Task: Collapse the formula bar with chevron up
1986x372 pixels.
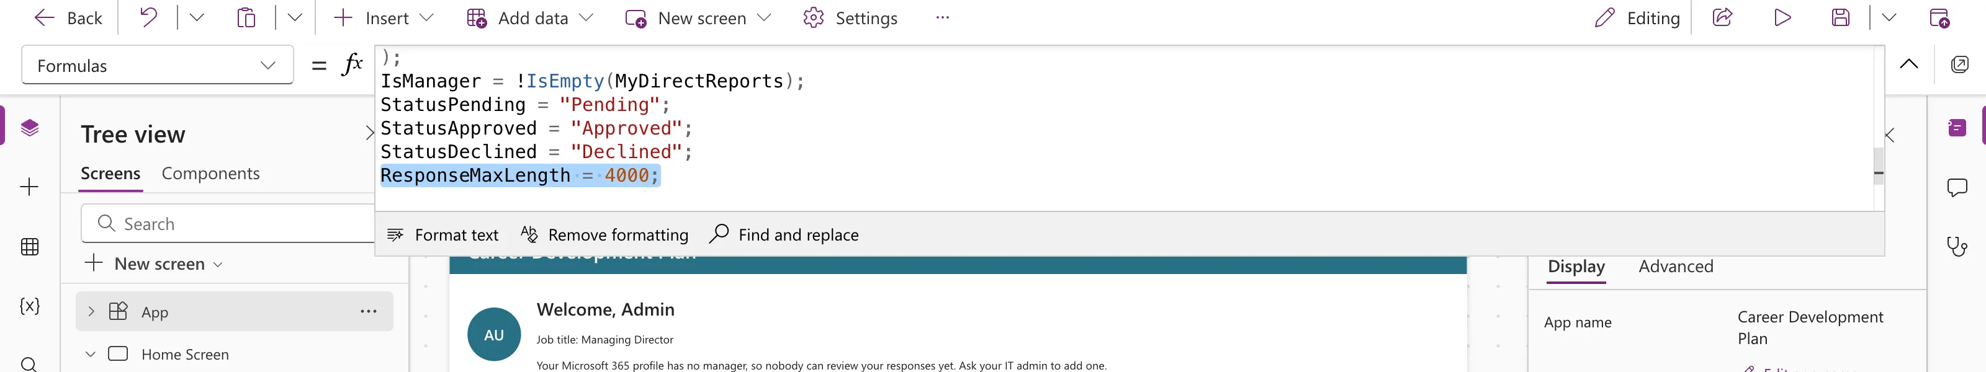Action: coord(1909,63)
